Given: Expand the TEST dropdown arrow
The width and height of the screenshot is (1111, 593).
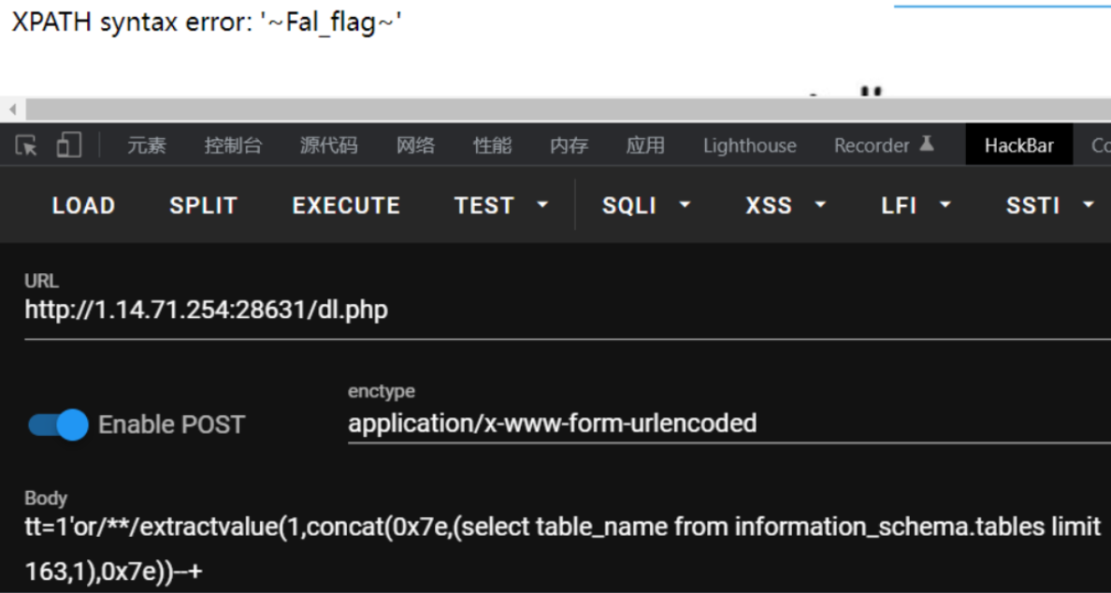Looking at the screenshot, I should (543, 206).
